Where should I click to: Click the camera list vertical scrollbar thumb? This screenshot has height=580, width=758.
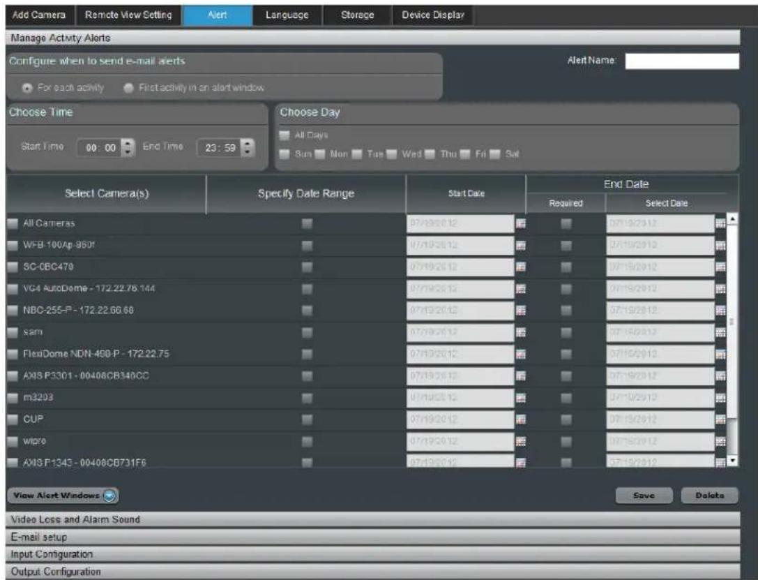point(732,321)
